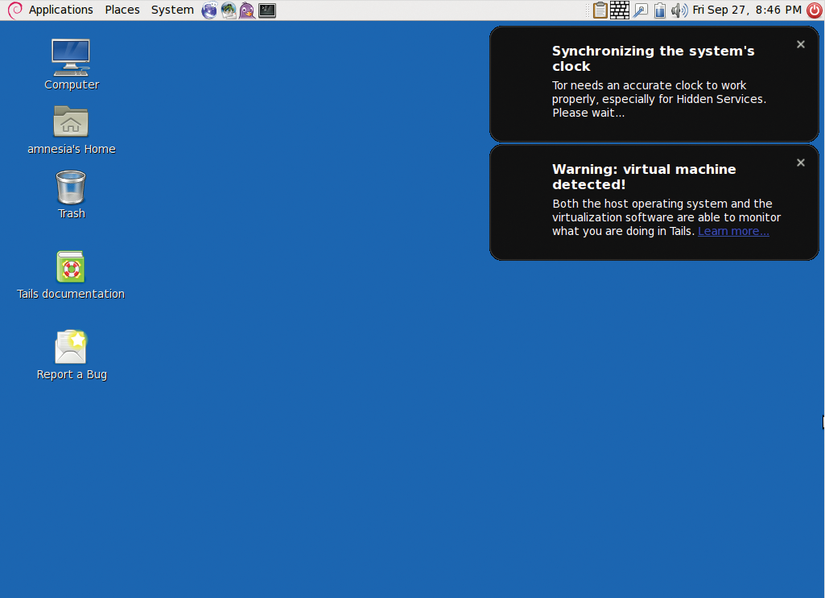825x598 pixels.
Task: Click the battery status icon
Action: (x=660, y=10)
